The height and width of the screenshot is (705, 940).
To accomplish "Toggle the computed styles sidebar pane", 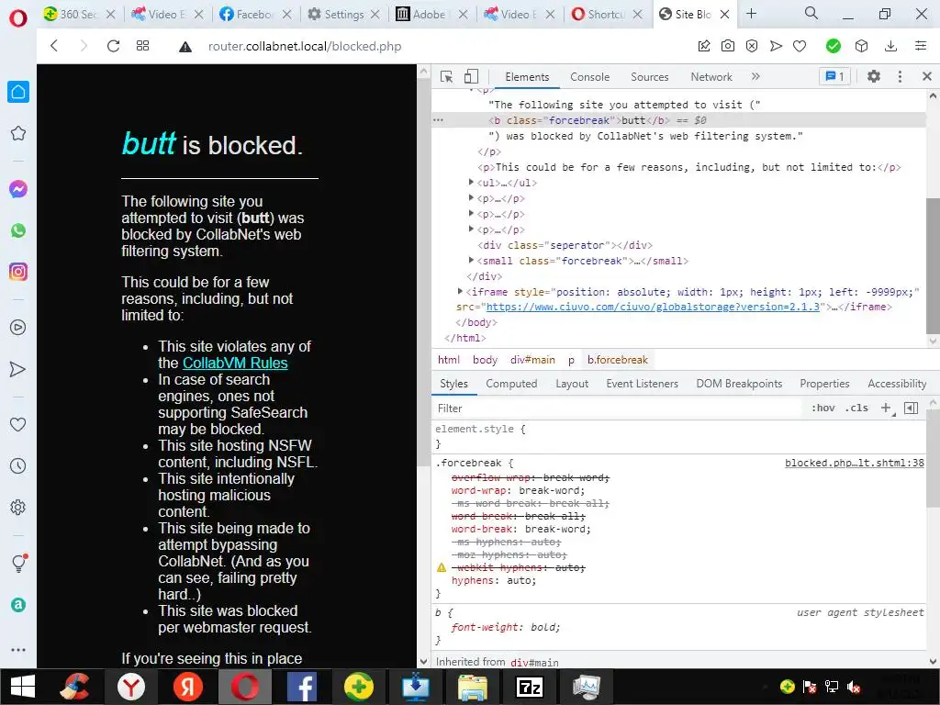I will coord(912,408).
